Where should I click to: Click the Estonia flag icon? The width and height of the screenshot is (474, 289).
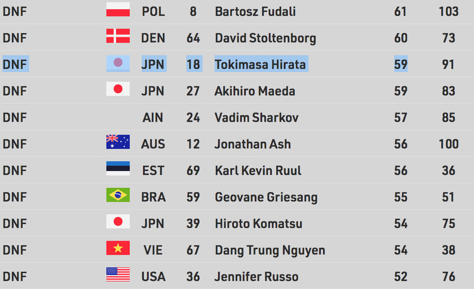(x=118, y=169)
